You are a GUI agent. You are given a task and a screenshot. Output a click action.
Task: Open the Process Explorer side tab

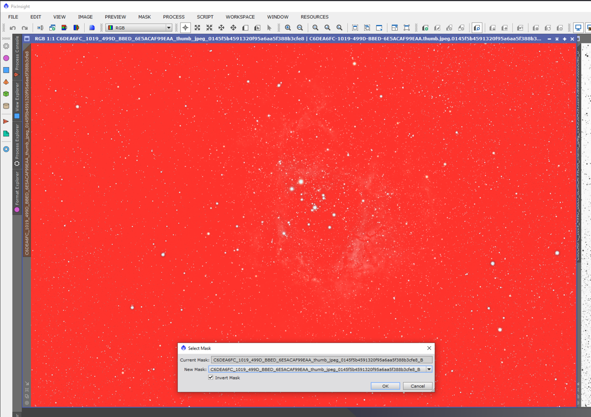coord(17,145)
